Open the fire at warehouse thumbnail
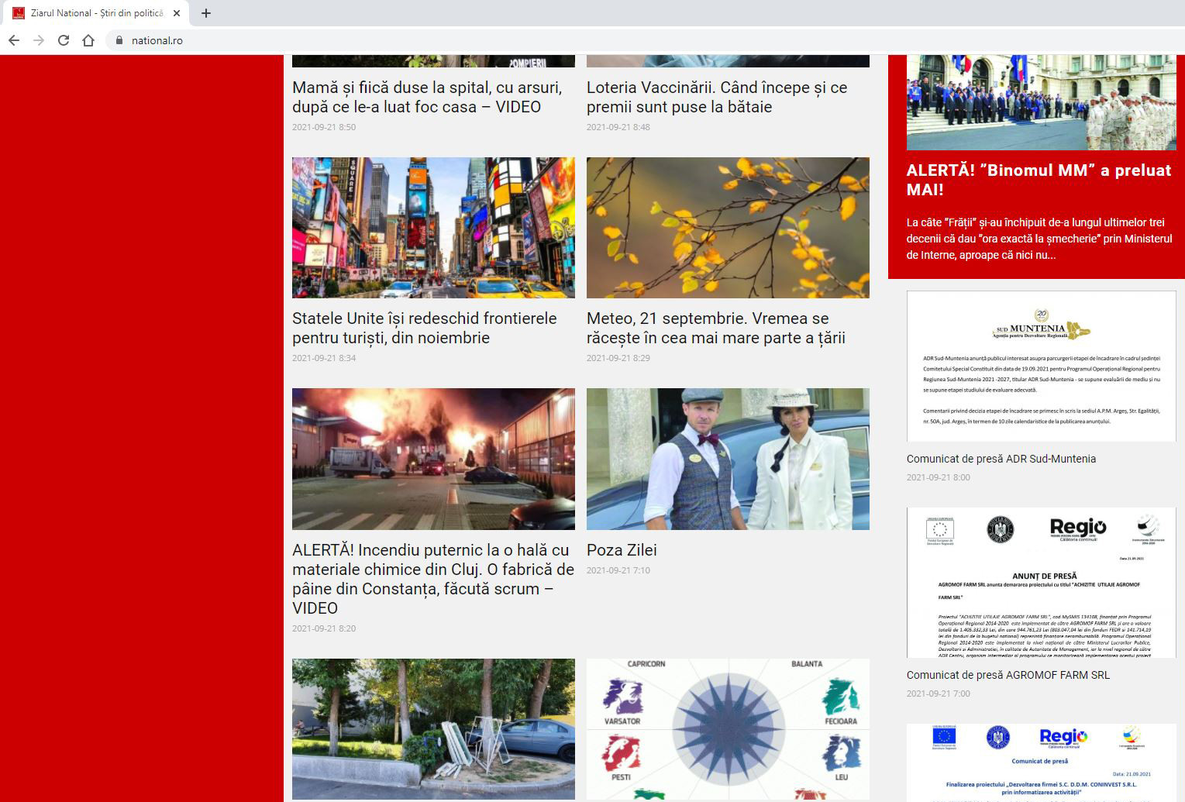The width and height of the screenshot is (1185, 802). click(x=433, y=459)
